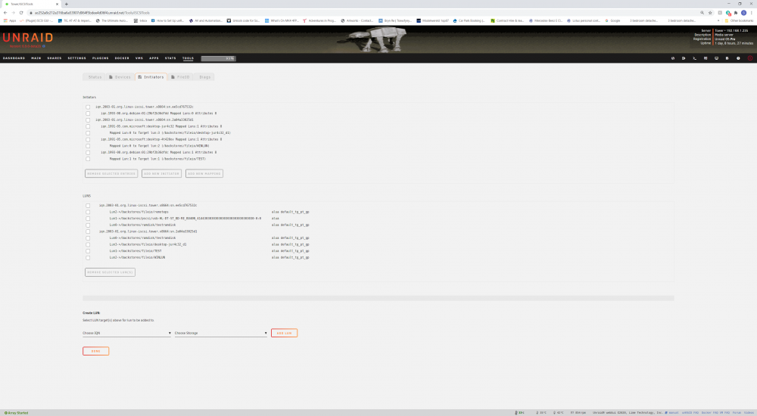Open the Google bookmark
Image resolution: width=757 pixels, height=416 pixels.
[613, 20]
